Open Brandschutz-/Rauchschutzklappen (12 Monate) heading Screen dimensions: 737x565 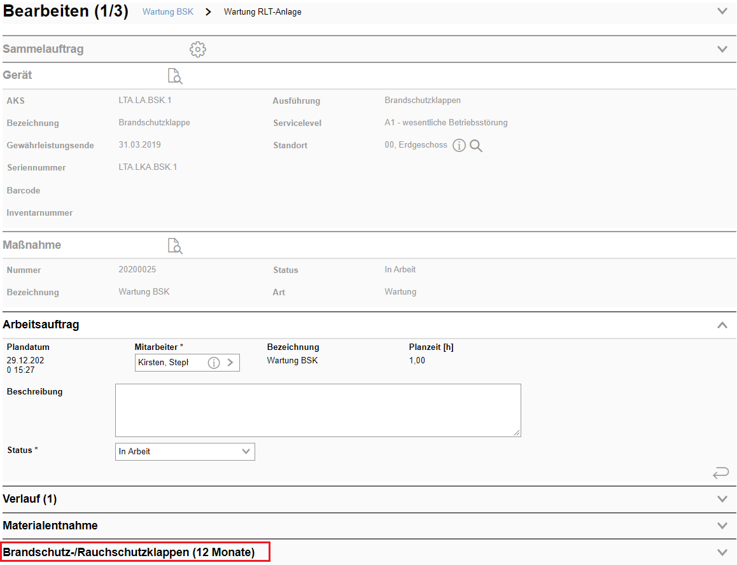click(129, 552)
